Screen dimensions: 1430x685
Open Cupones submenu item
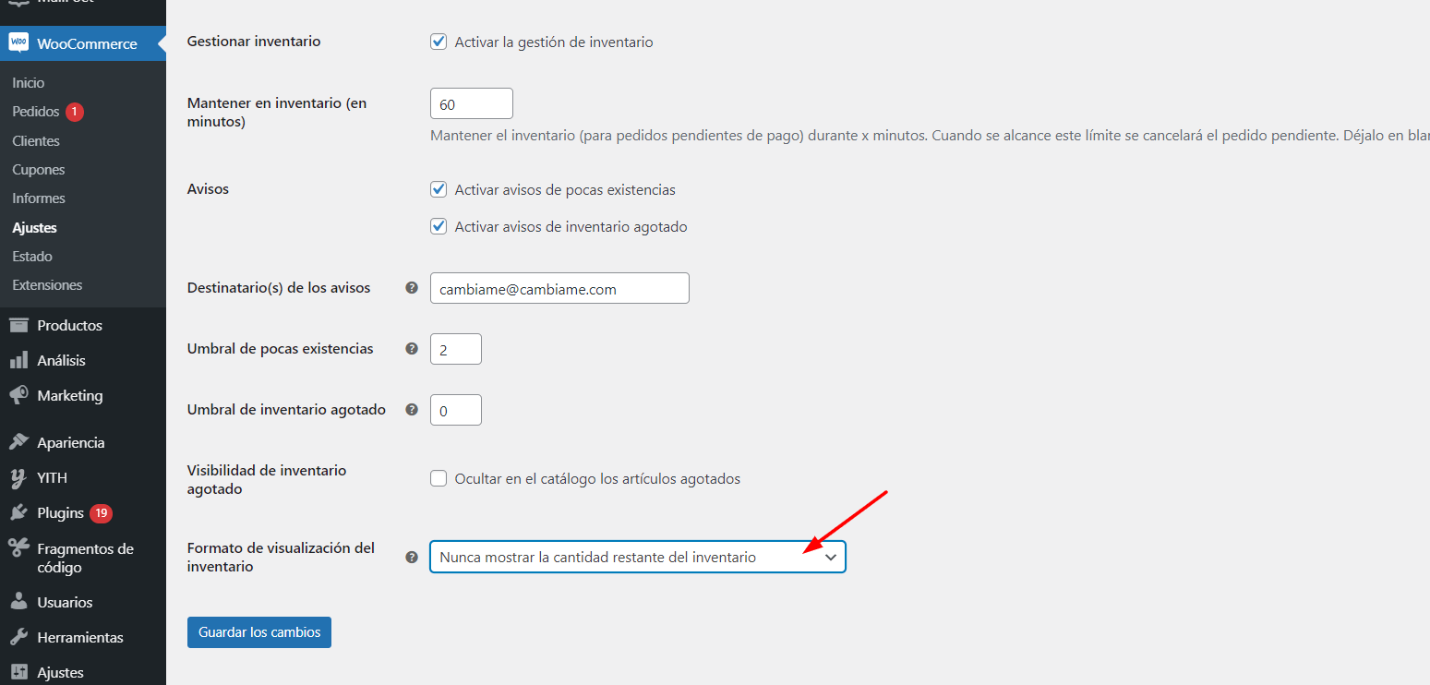39,170
